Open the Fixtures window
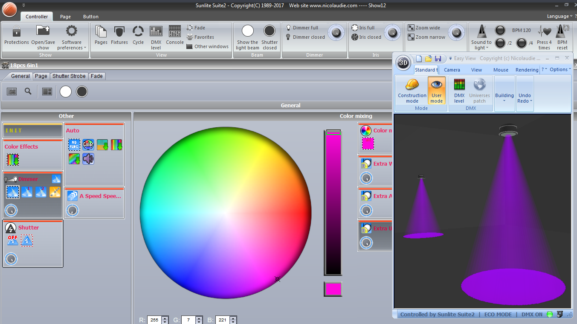Screen dimensions: 577x324 pos(119,32)
